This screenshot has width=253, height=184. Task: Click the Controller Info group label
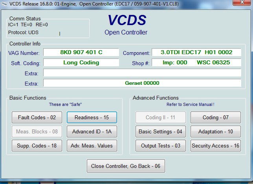(x=25, y=44)
